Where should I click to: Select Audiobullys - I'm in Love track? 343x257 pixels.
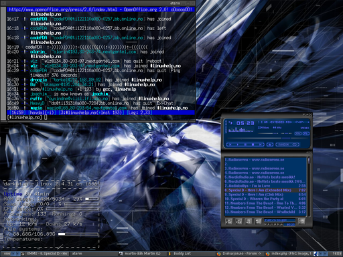(265, 186)
